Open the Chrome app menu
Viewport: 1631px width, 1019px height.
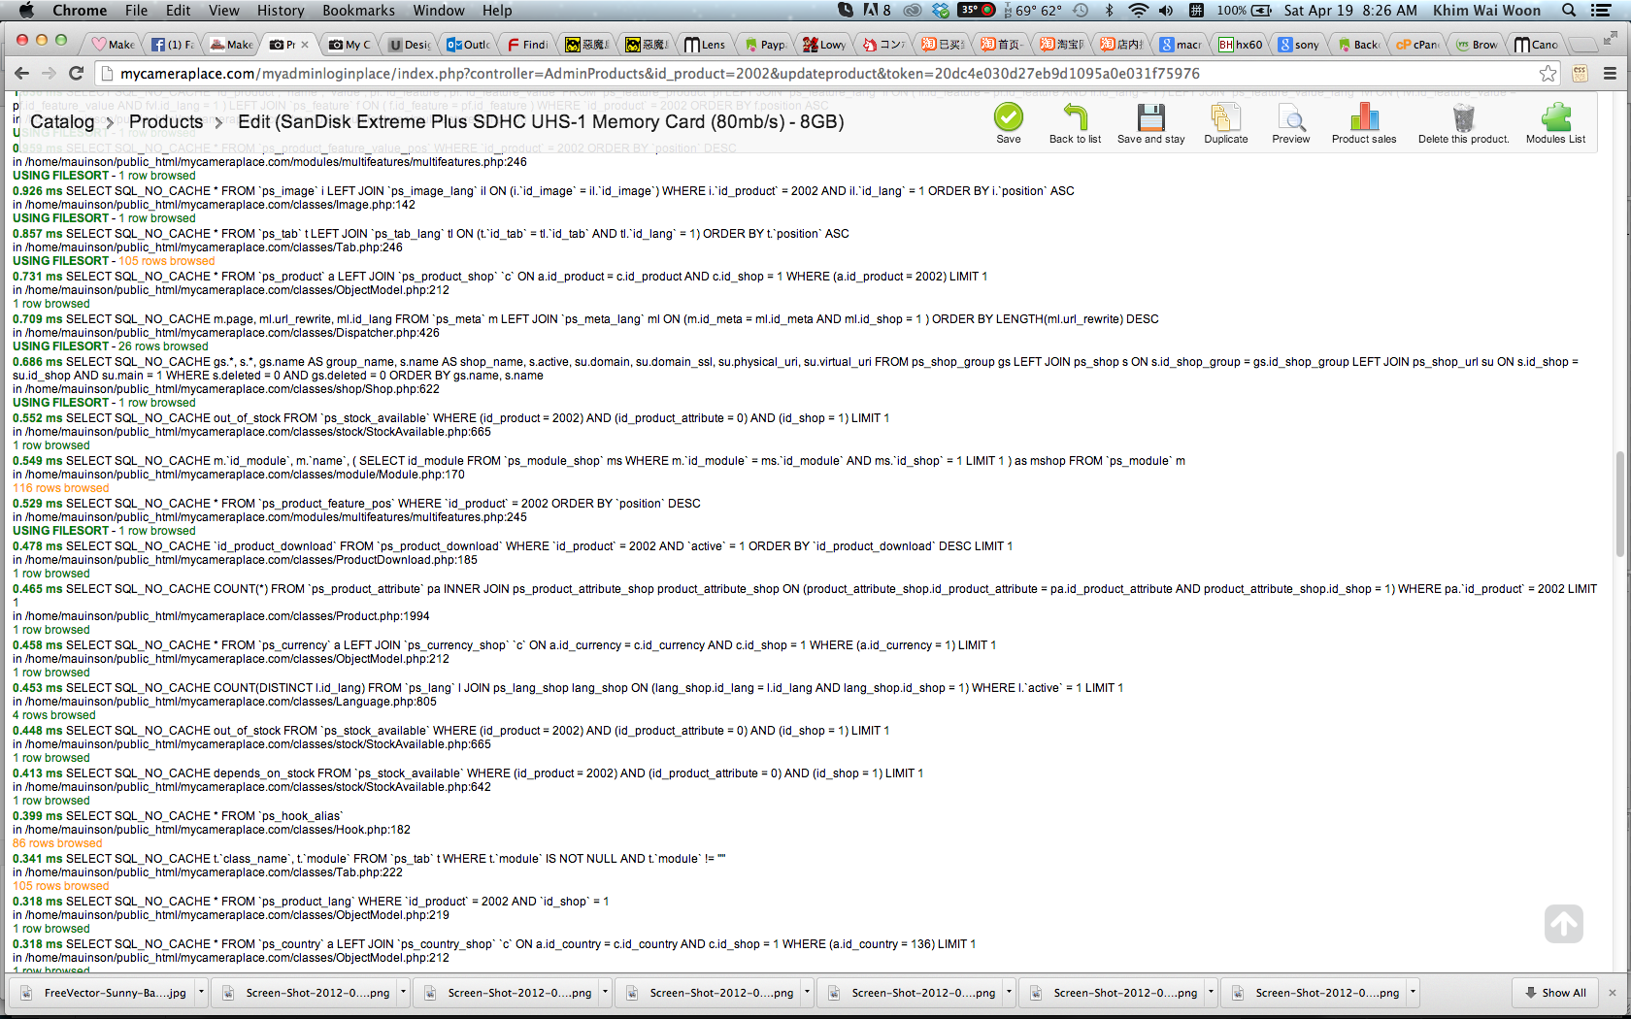80,11
